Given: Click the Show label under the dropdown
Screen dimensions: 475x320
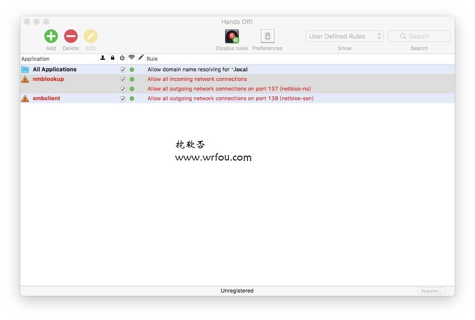Looking at the screenshot, I should pyautogui.click(x=345, y=48).
